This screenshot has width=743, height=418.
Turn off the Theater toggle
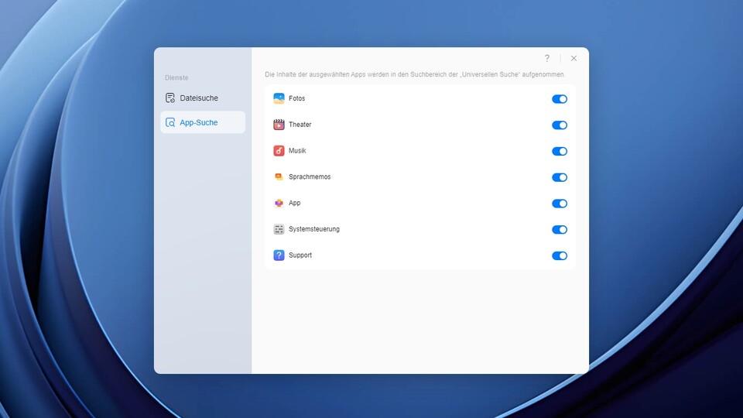point(559,125)
